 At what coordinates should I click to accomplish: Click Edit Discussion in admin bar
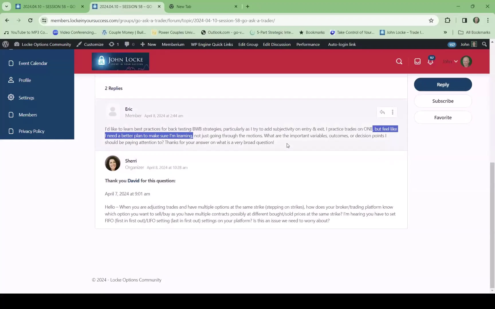click(x=277, y=44)
